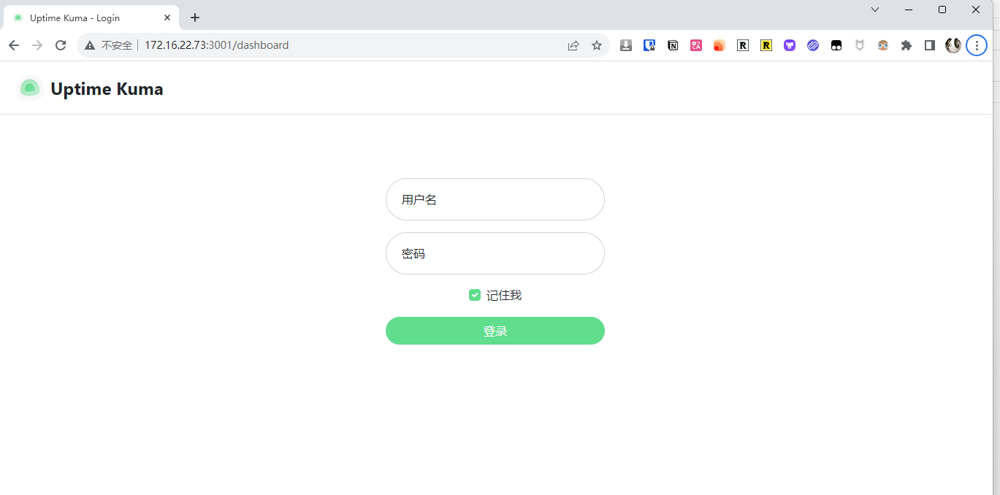Open the Notion extension icon
This screenshot has height=495, width=1000.
pos(673,45)
